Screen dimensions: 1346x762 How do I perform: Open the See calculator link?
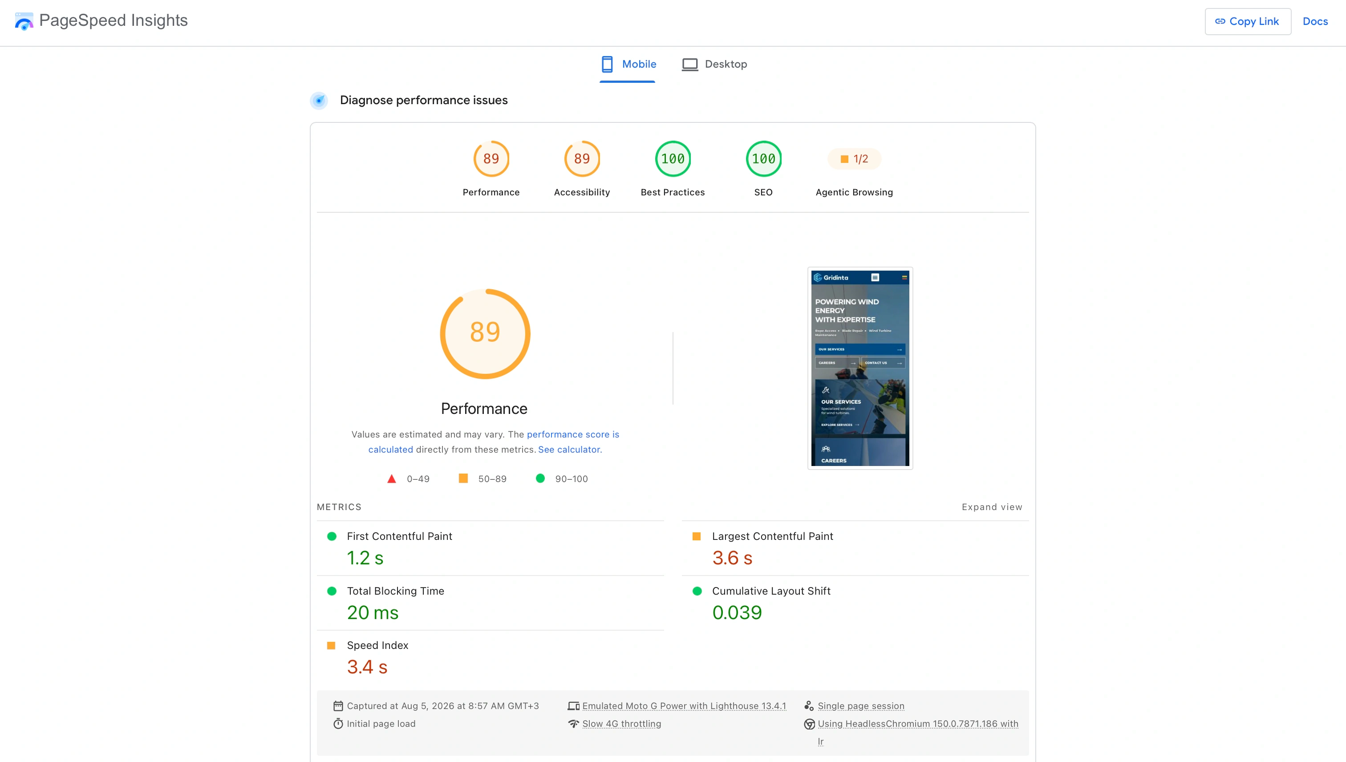pyautogui.click(x=570, y=450)
